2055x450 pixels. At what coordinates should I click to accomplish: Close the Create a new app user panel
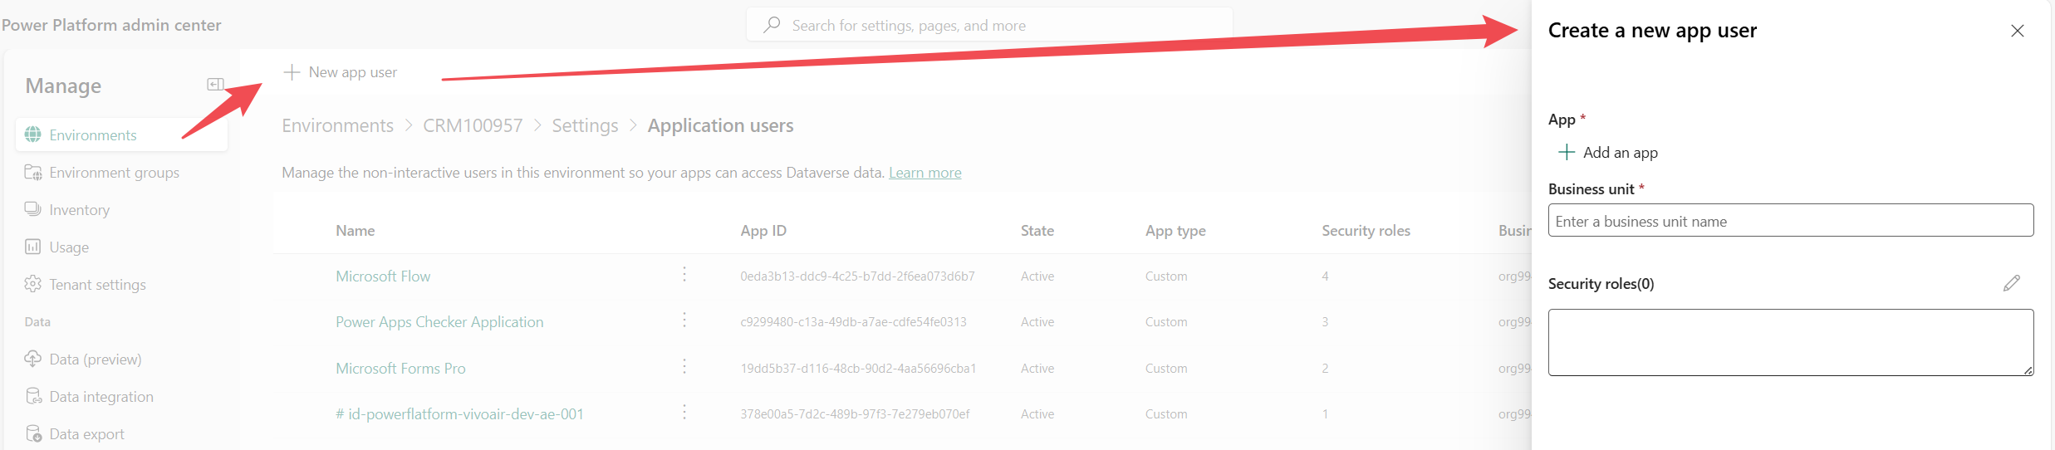coord(2017,31)
